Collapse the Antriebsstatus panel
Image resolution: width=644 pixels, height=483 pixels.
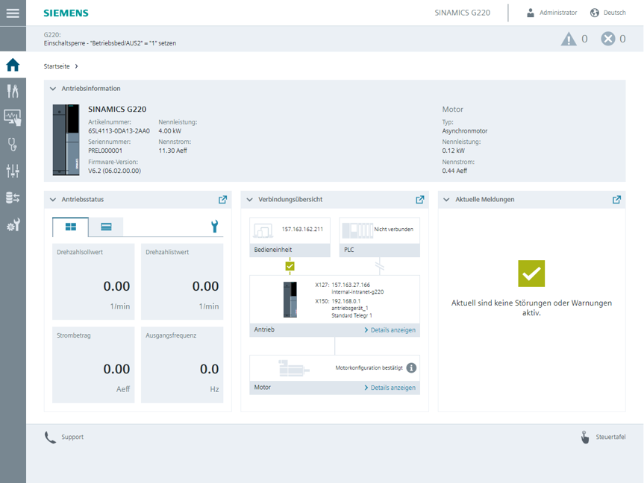click(52, 200)
